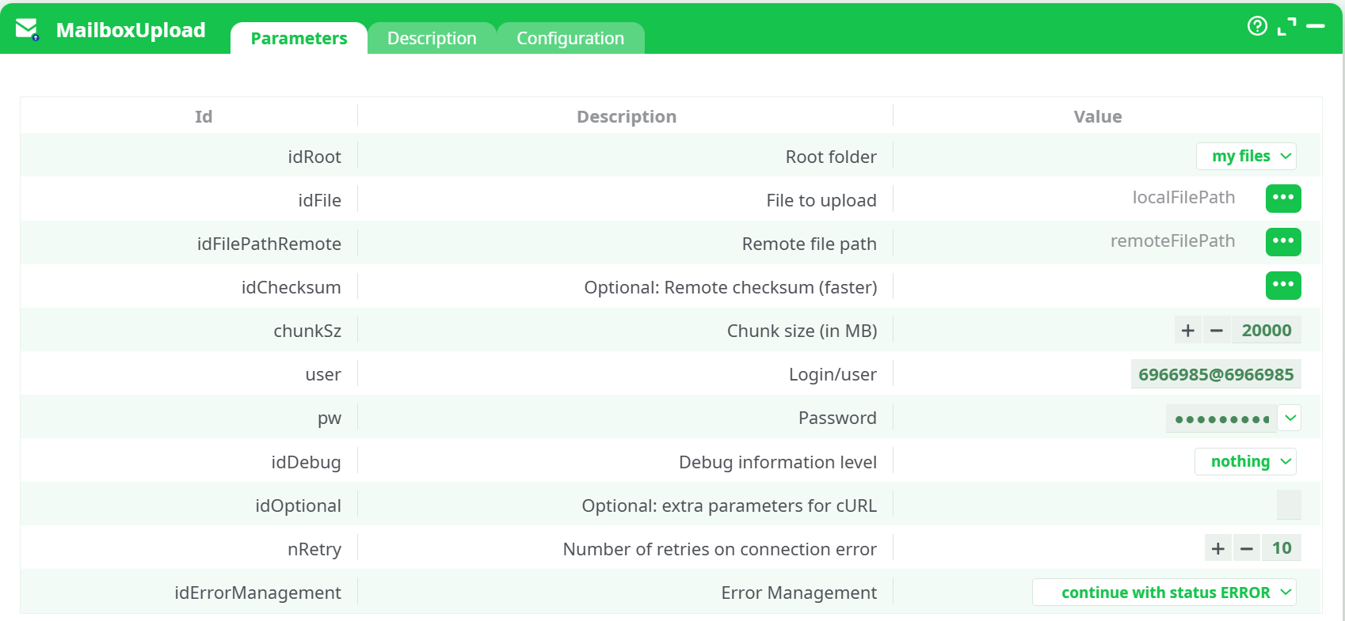This screenshot has height=621, width=1345.
Task: Decrement the Number of retries value
Action: [1246, 547]
